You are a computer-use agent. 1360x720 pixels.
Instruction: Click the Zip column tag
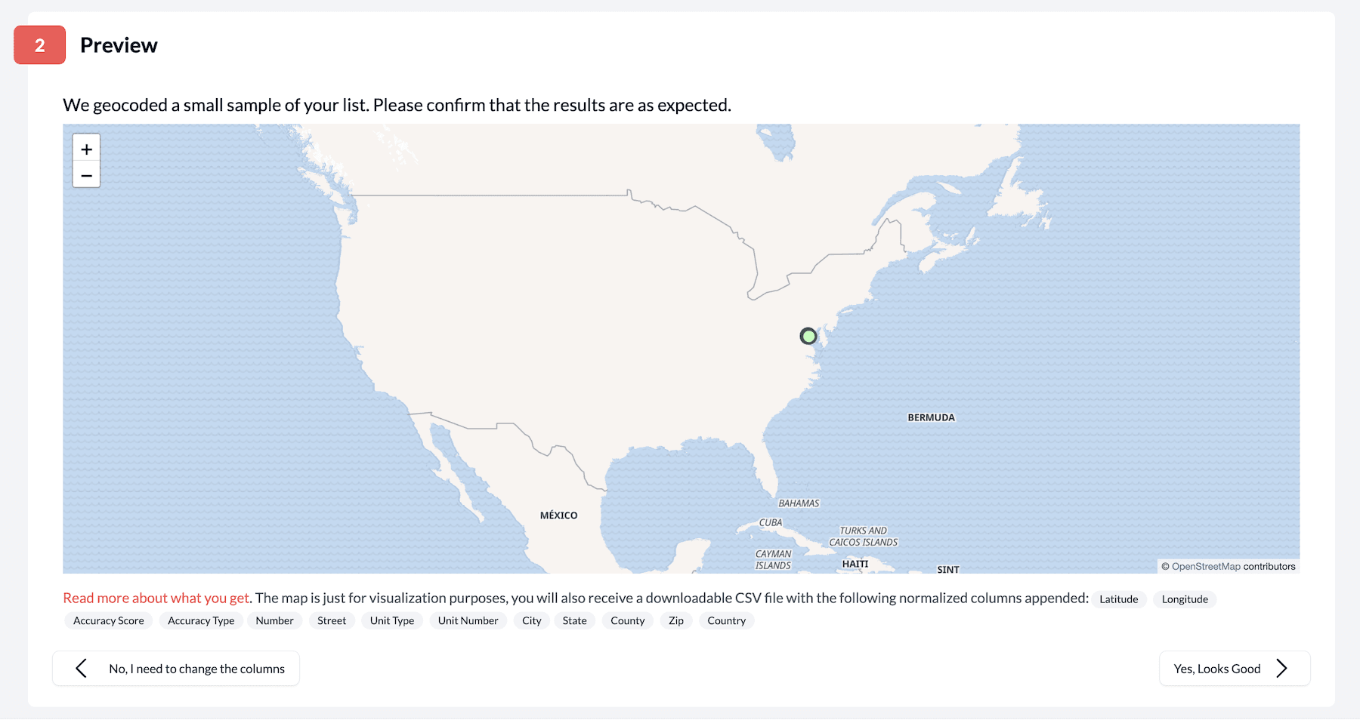point(676,621)
